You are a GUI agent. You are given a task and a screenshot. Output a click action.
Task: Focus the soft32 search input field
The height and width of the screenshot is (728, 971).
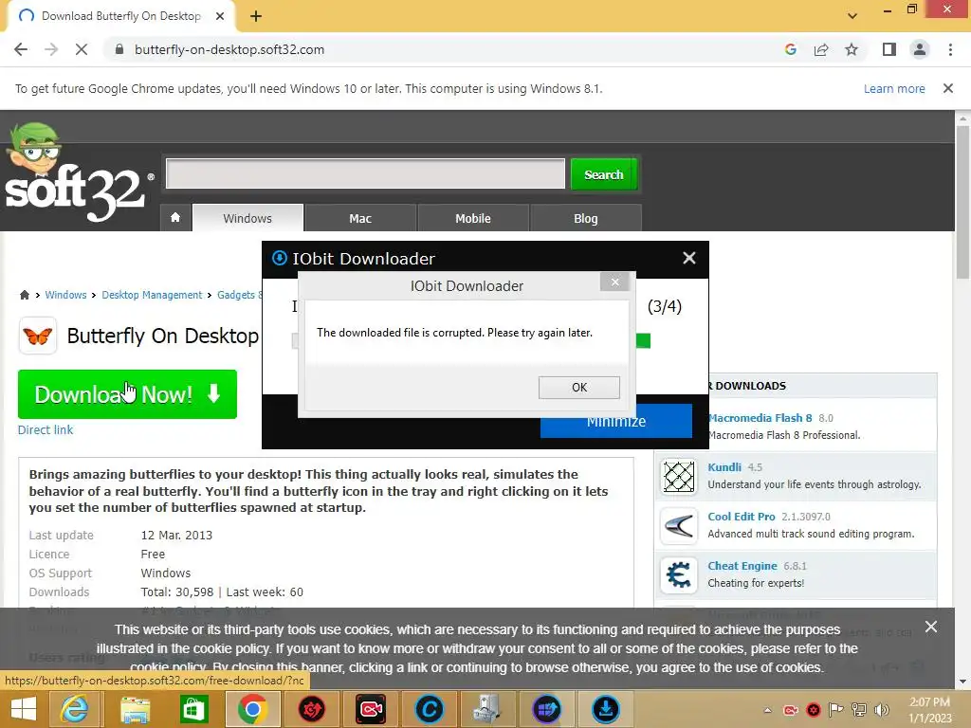tap(365, 174)
